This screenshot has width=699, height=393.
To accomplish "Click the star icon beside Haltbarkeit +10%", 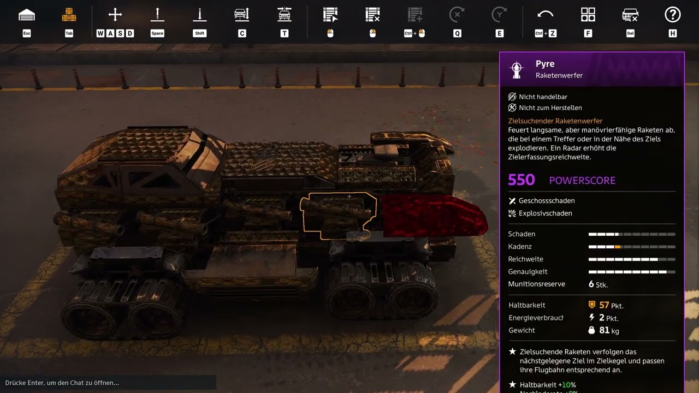I will click(x=512, y=385).
